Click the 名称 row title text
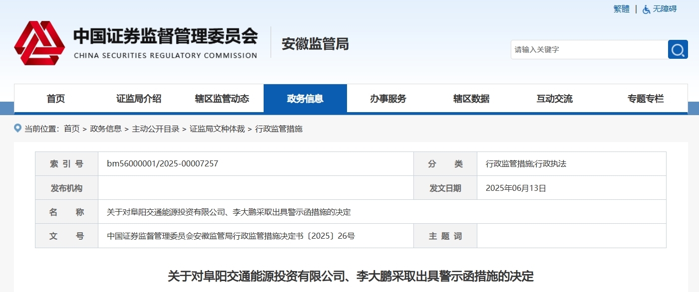Viewport: 699px width, 292px height. point(229,212)
